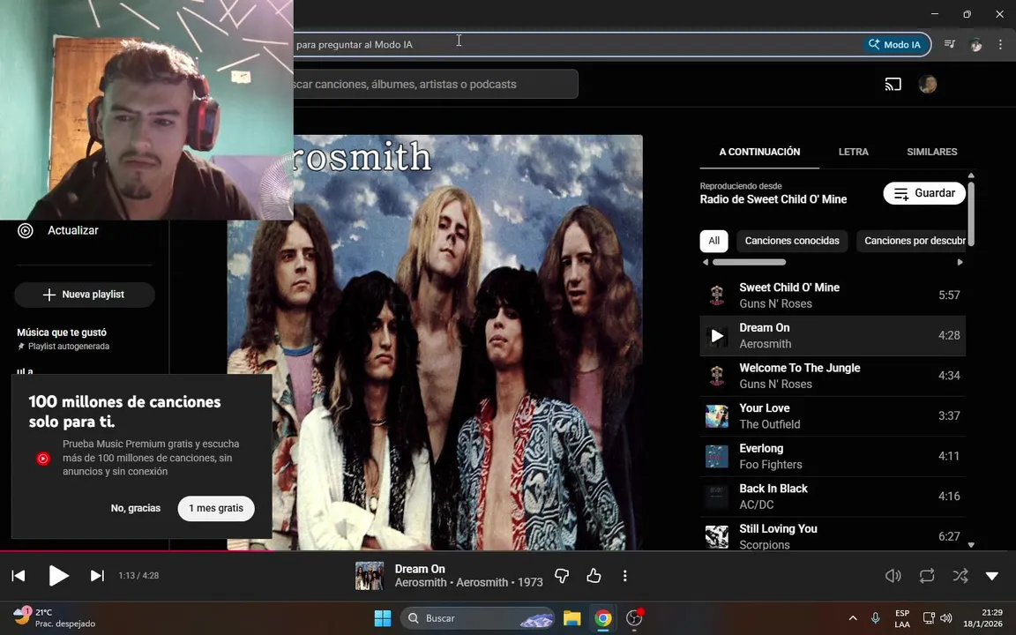The width and height of the screenshot is (1016, 635).
Task: Click Actualizar in the sidebar
Action: pos(72,231)
